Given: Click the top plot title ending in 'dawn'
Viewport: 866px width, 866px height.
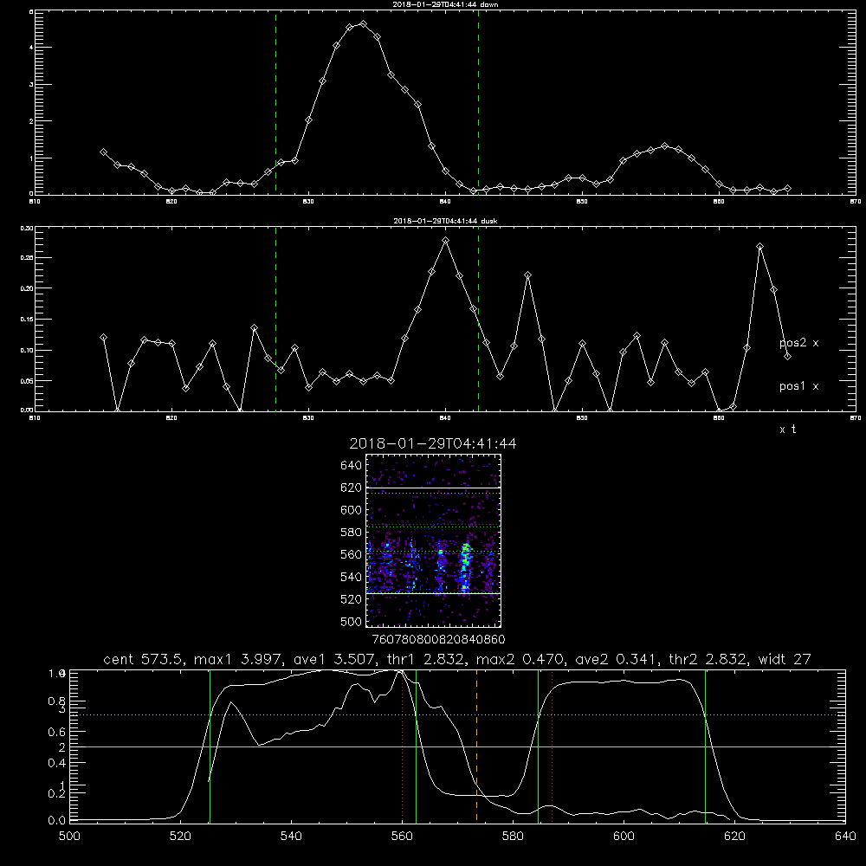Looking at the screenshot, I should point(445,4).
